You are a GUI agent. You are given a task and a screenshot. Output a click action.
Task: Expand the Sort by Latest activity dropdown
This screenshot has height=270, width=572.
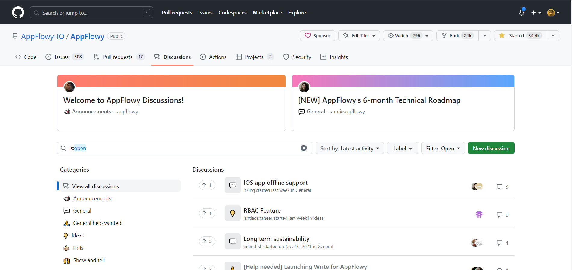click(349, 148)
